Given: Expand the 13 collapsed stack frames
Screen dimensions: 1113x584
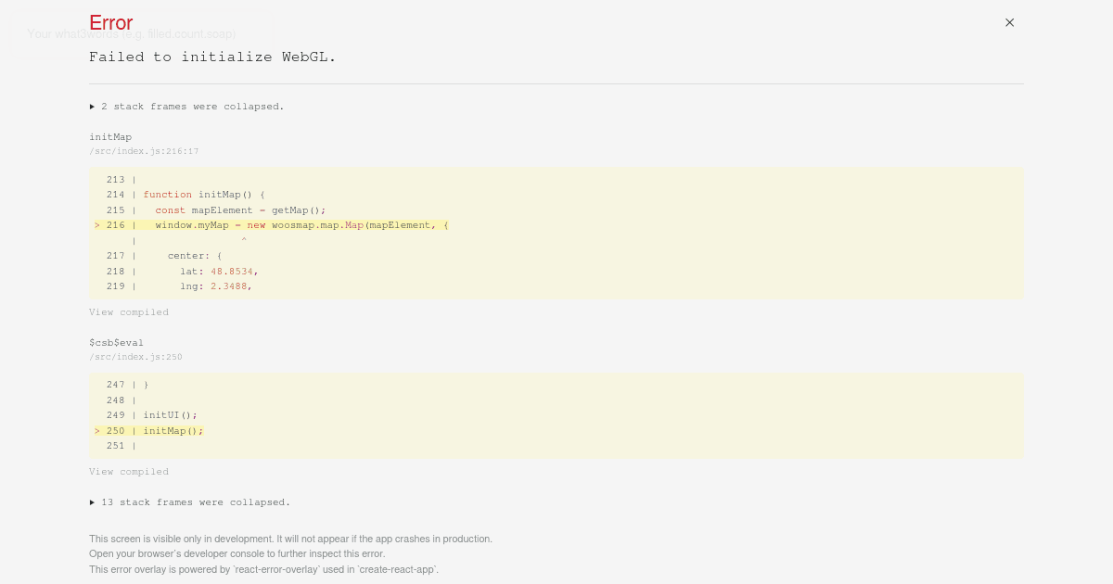Looking at the screenshot, I should (x=195, y=501).
